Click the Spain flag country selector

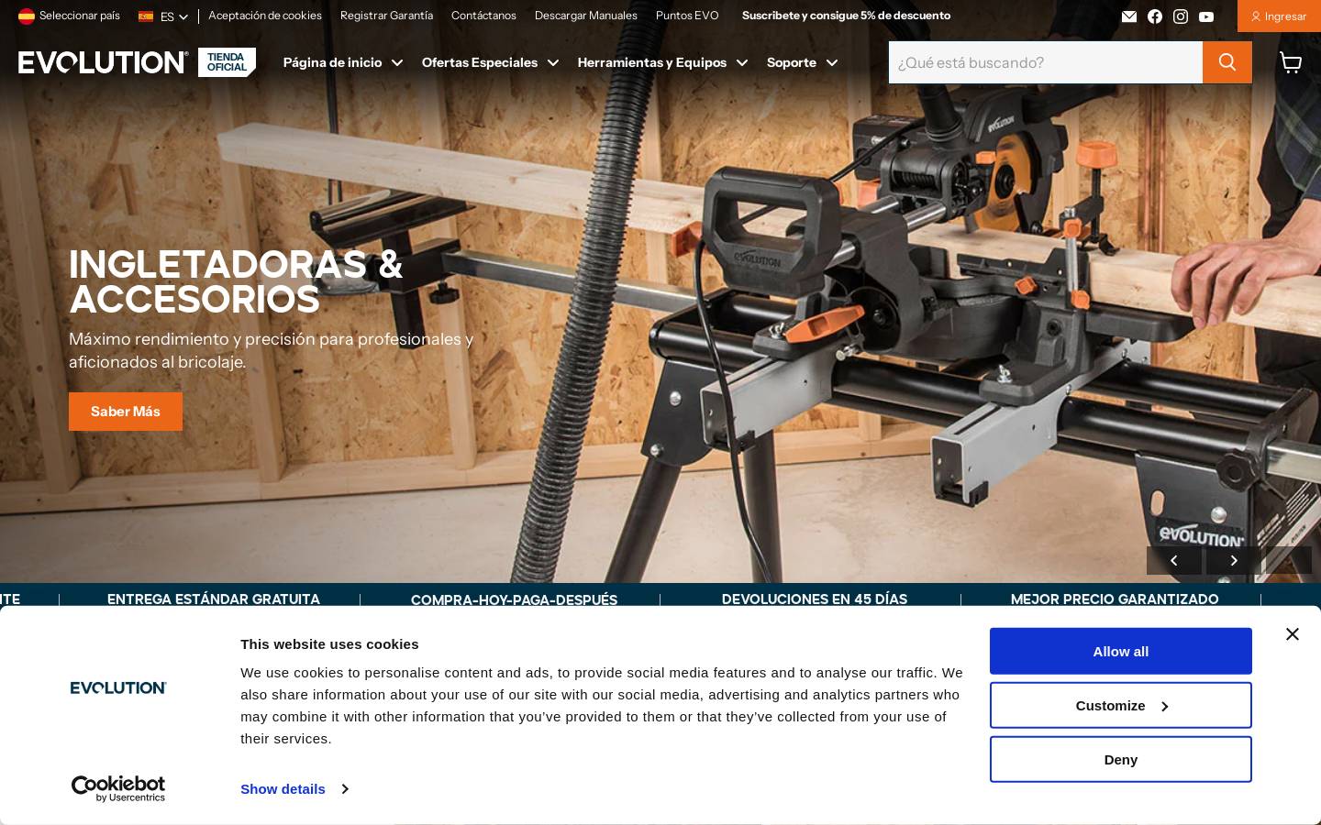click(x=27, y=16)
